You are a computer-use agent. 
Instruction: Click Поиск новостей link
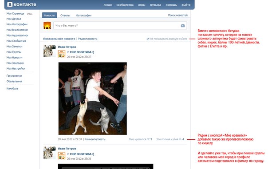(x=178, y=15)
